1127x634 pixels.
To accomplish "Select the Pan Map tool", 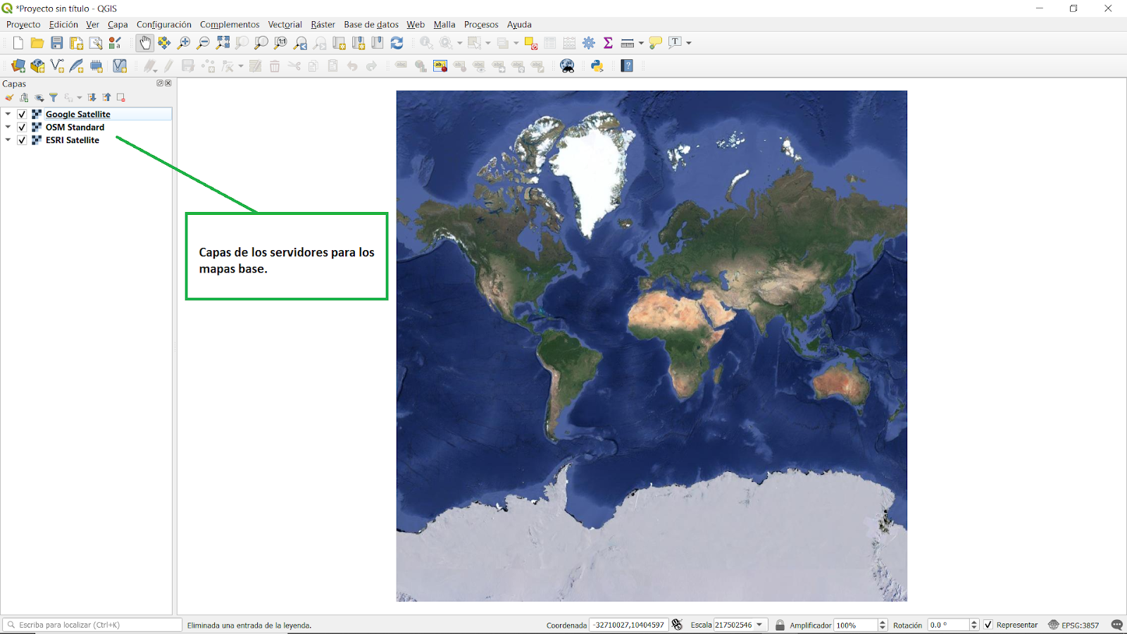I will (145, 42).
